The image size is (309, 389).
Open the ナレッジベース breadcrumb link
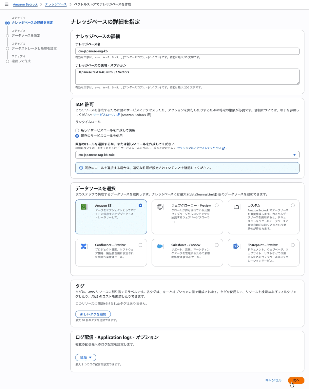click(x=56, y=4)
